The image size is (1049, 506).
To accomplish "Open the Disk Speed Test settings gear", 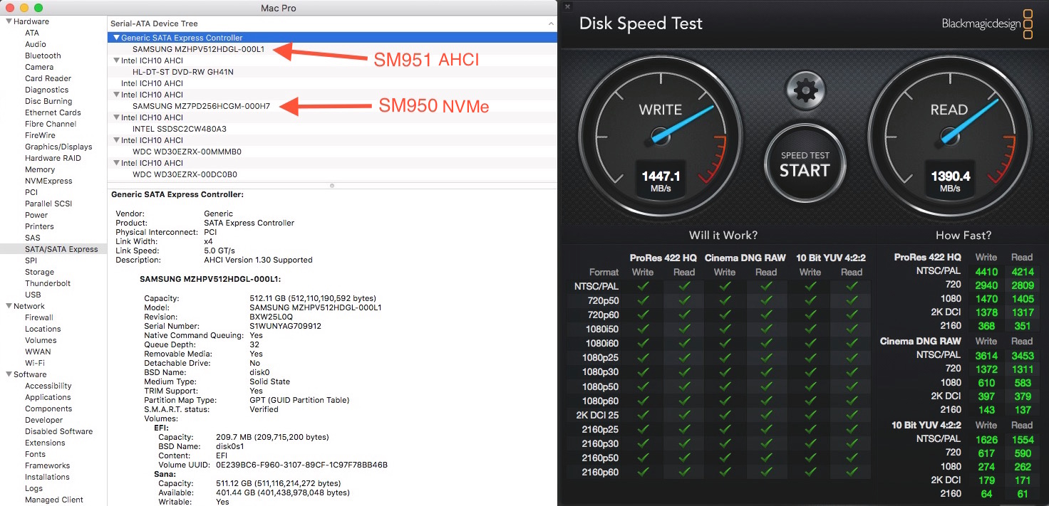I will 805,90.
